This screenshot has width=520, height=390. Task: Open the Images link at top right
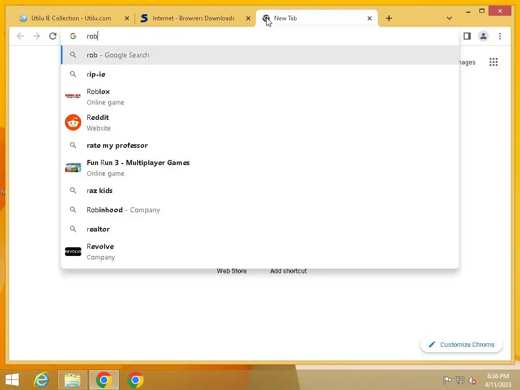(x=467, y=62)
